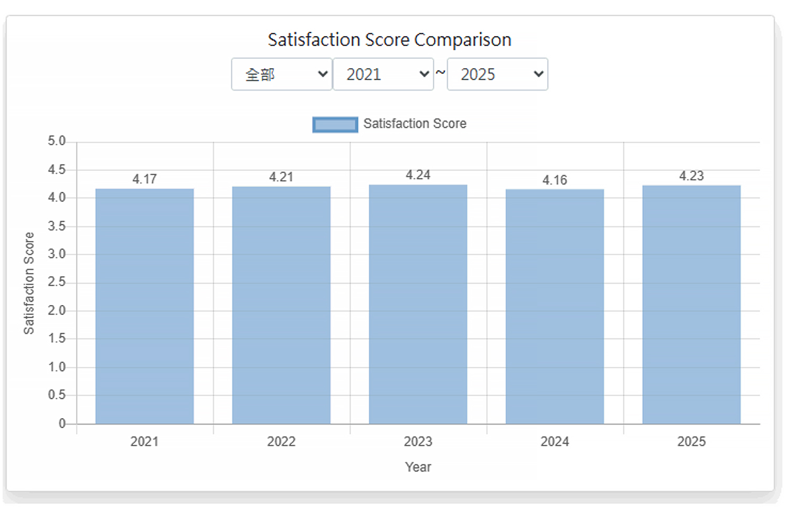Image resolution: width=787 pixels, height=511 pixels.
Task: Select the 2022 bar in chart
Action: click(x=281, y=306)
